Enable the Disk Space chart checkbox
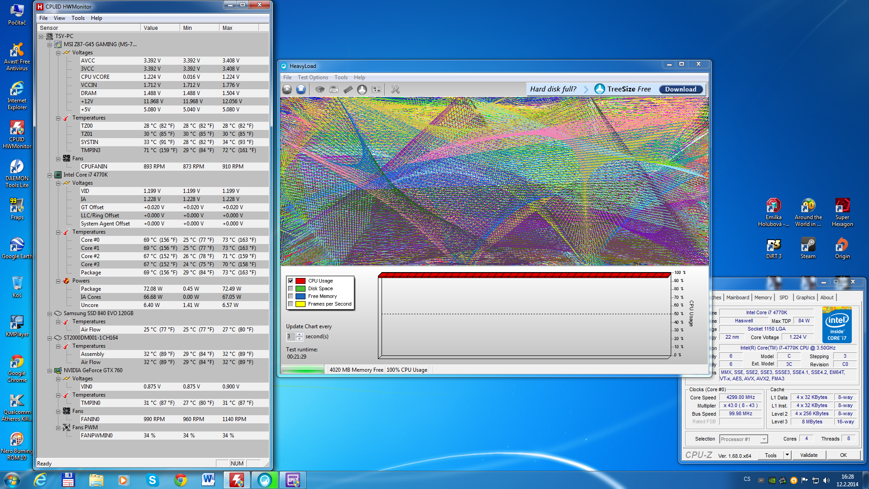Viewport: 869px width, 489px height. click(x=291, y=288)
